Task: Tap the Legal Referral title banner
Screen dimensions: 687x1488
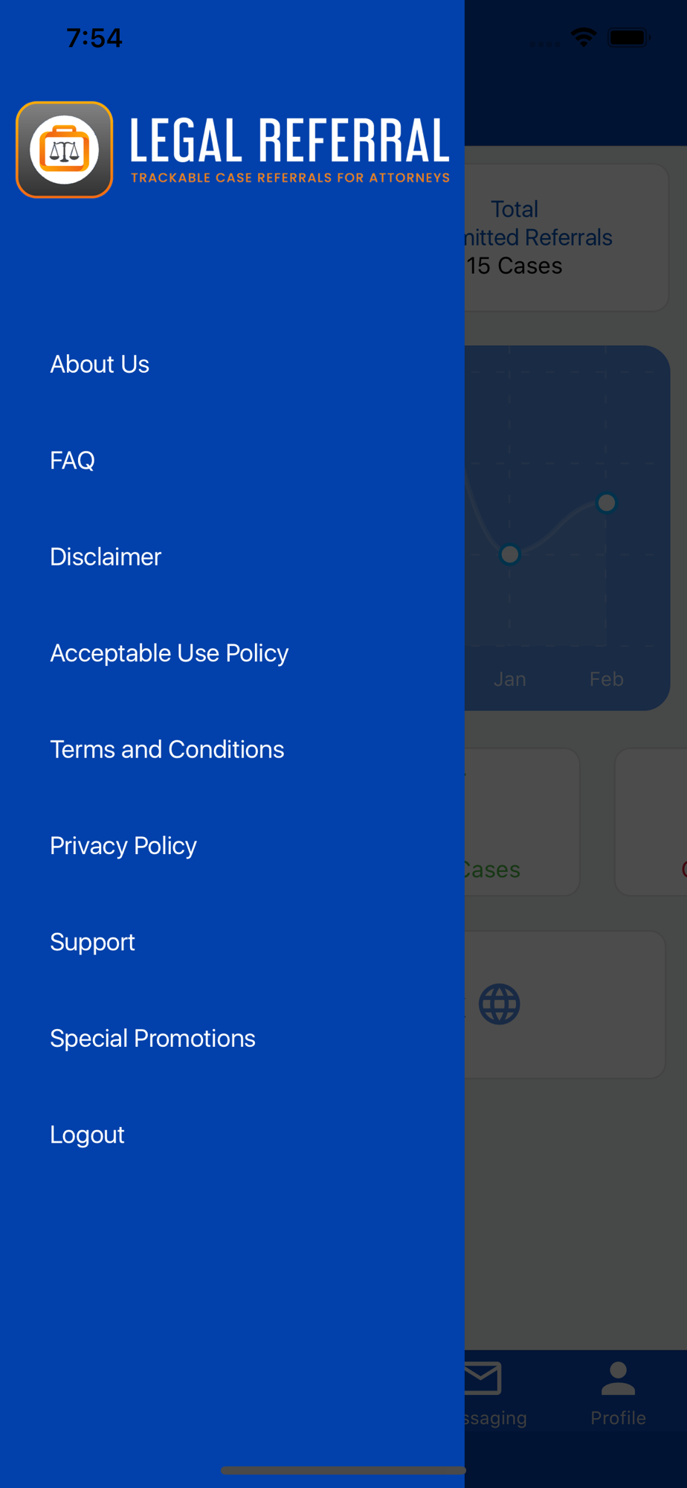Action: [290, 150]
